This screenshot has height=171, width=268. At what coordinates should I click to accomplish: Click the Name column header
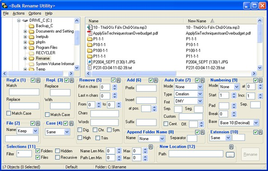click(134, 21)
